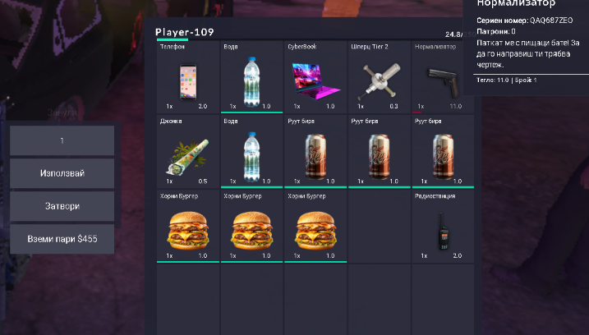This screenshot has width=589, height=335.
Task: Click the middle Хорни Бургер item
Action: coord(251,227)
